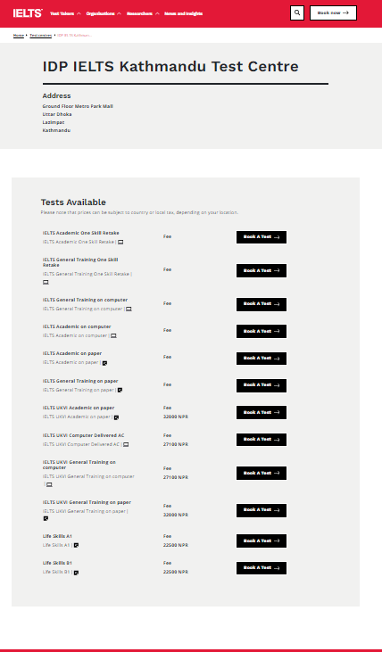This screenshot has width=382, height=652.
Task: Click paper icon next to Life Skills A1
Action: pyautogui.click(x=76, y=545)
